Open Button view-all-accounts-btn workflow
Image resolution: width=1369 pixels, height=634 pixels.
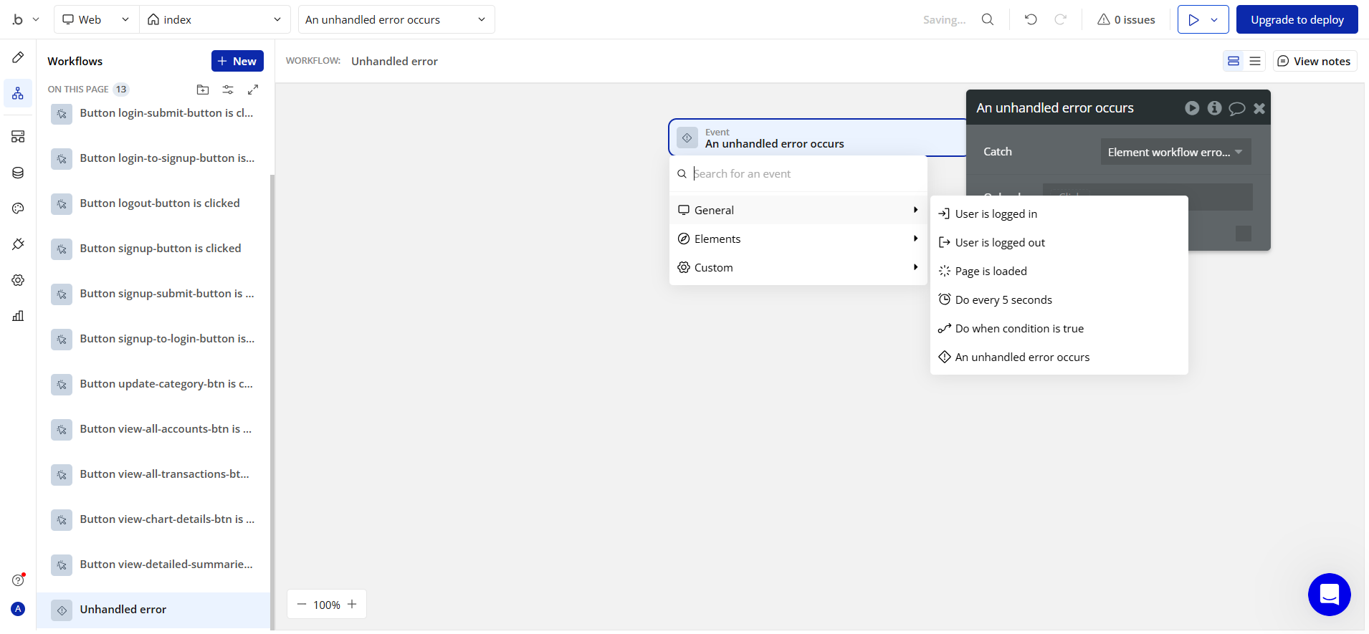pos(153,429)
